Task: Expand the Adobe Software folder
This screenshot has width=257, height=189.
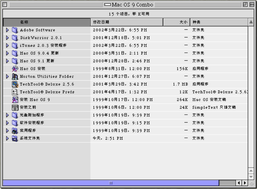Action: tap(7, 30)
